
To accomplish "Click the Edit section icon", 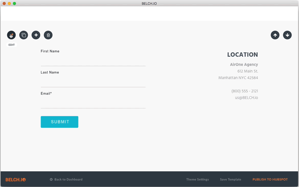I will point(11,35).
